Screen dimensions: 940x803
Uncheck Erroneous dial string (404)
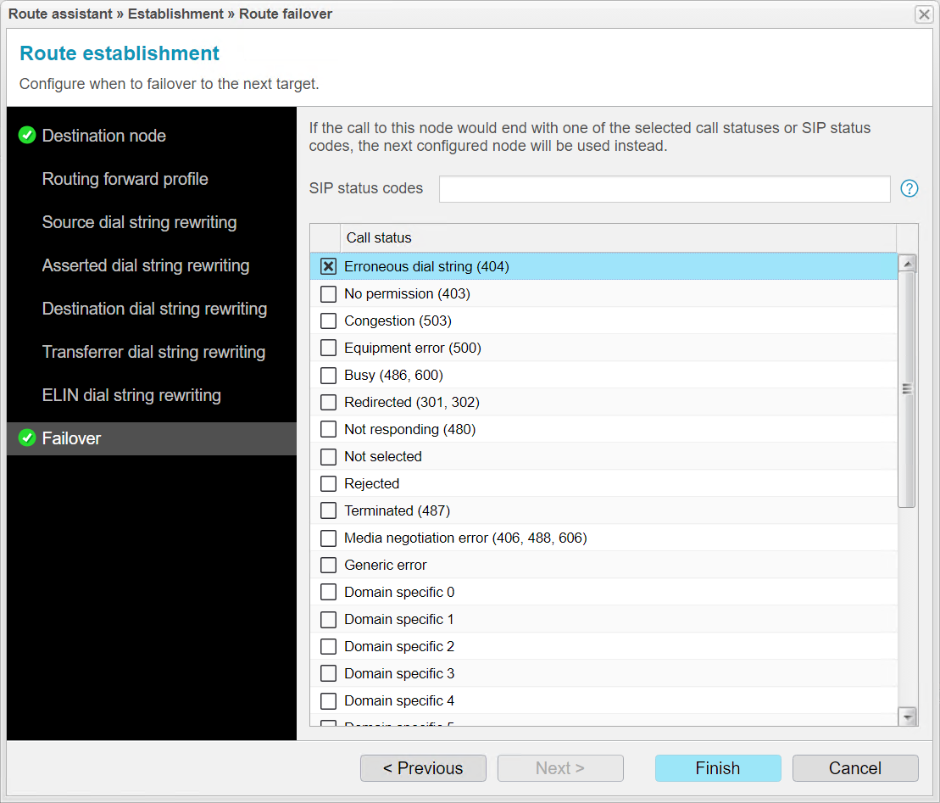point(329,266)
